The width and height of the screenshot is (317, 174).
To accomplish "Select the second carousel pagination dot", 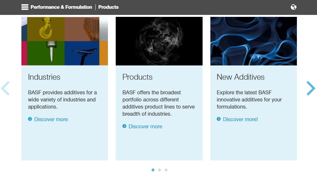I will (x=159, y=170).
